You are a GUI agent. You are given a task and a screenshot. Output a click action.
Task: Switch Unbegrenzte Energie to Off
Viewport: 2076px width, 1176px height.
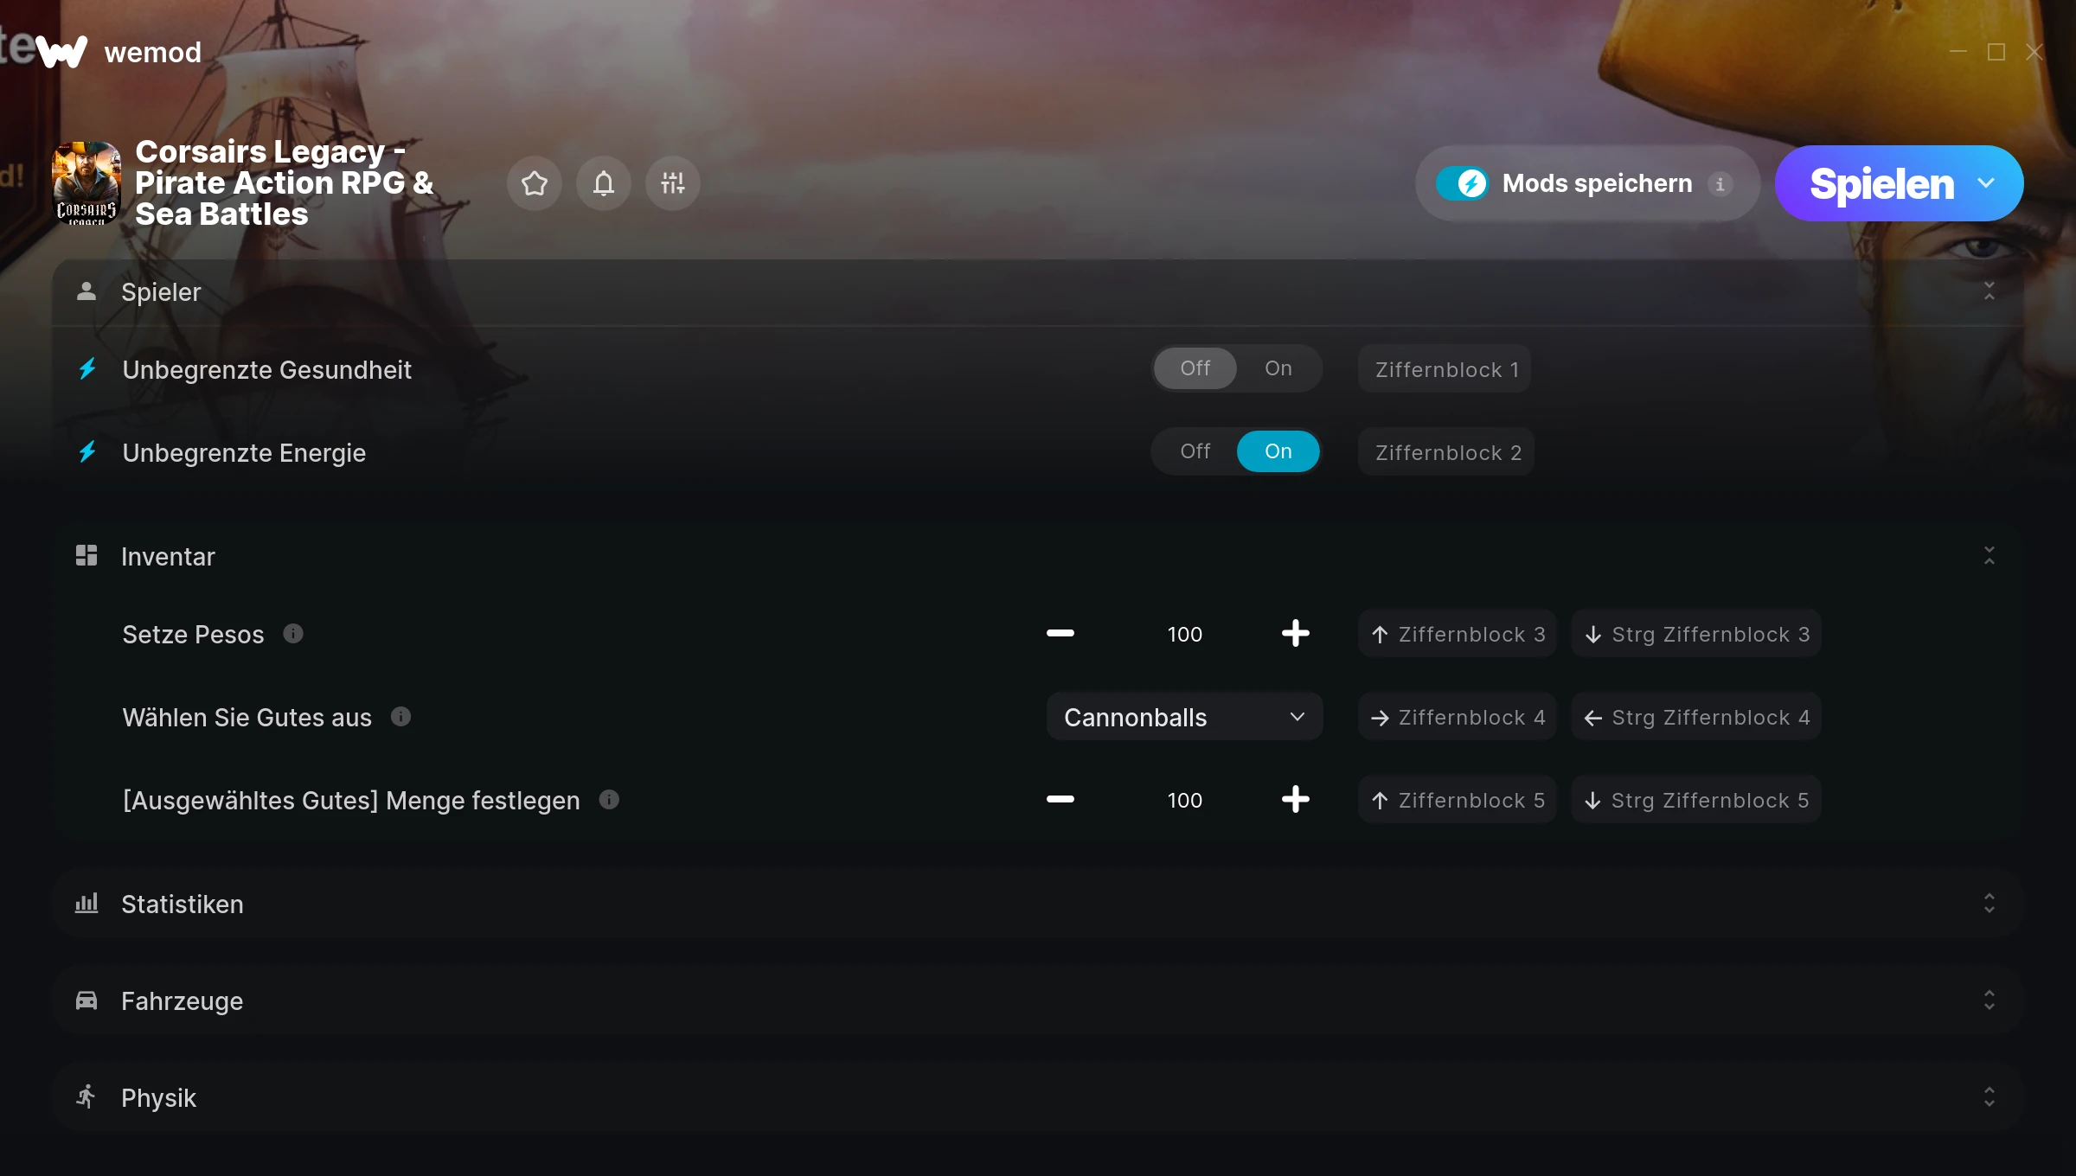[x=1195, y=451]
